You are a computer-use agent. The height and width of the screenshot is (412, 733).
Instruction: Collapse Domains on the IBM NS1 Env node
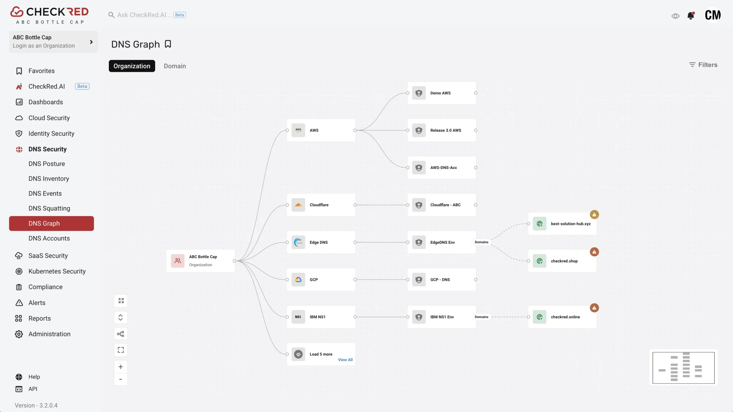pos(481,317)
